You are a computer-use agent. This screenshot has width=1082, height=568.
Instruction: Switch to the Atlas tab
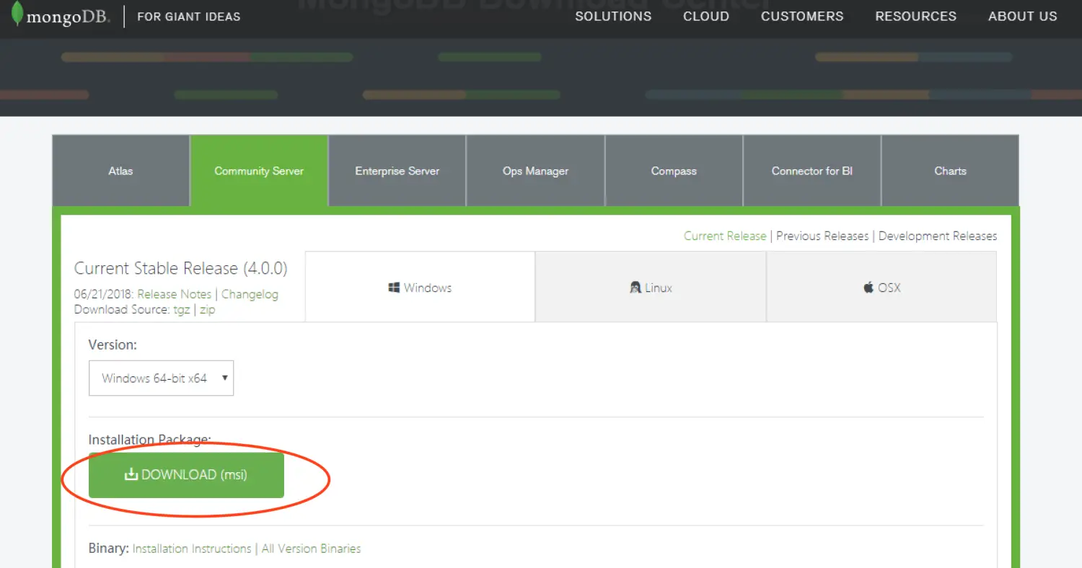click(x=120, y=171)
